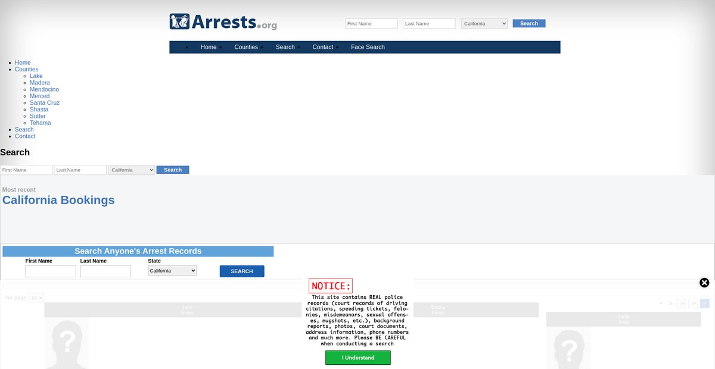Click the I Understand button
This screenshot has height=369, width=715.
[x=358, y=358]
